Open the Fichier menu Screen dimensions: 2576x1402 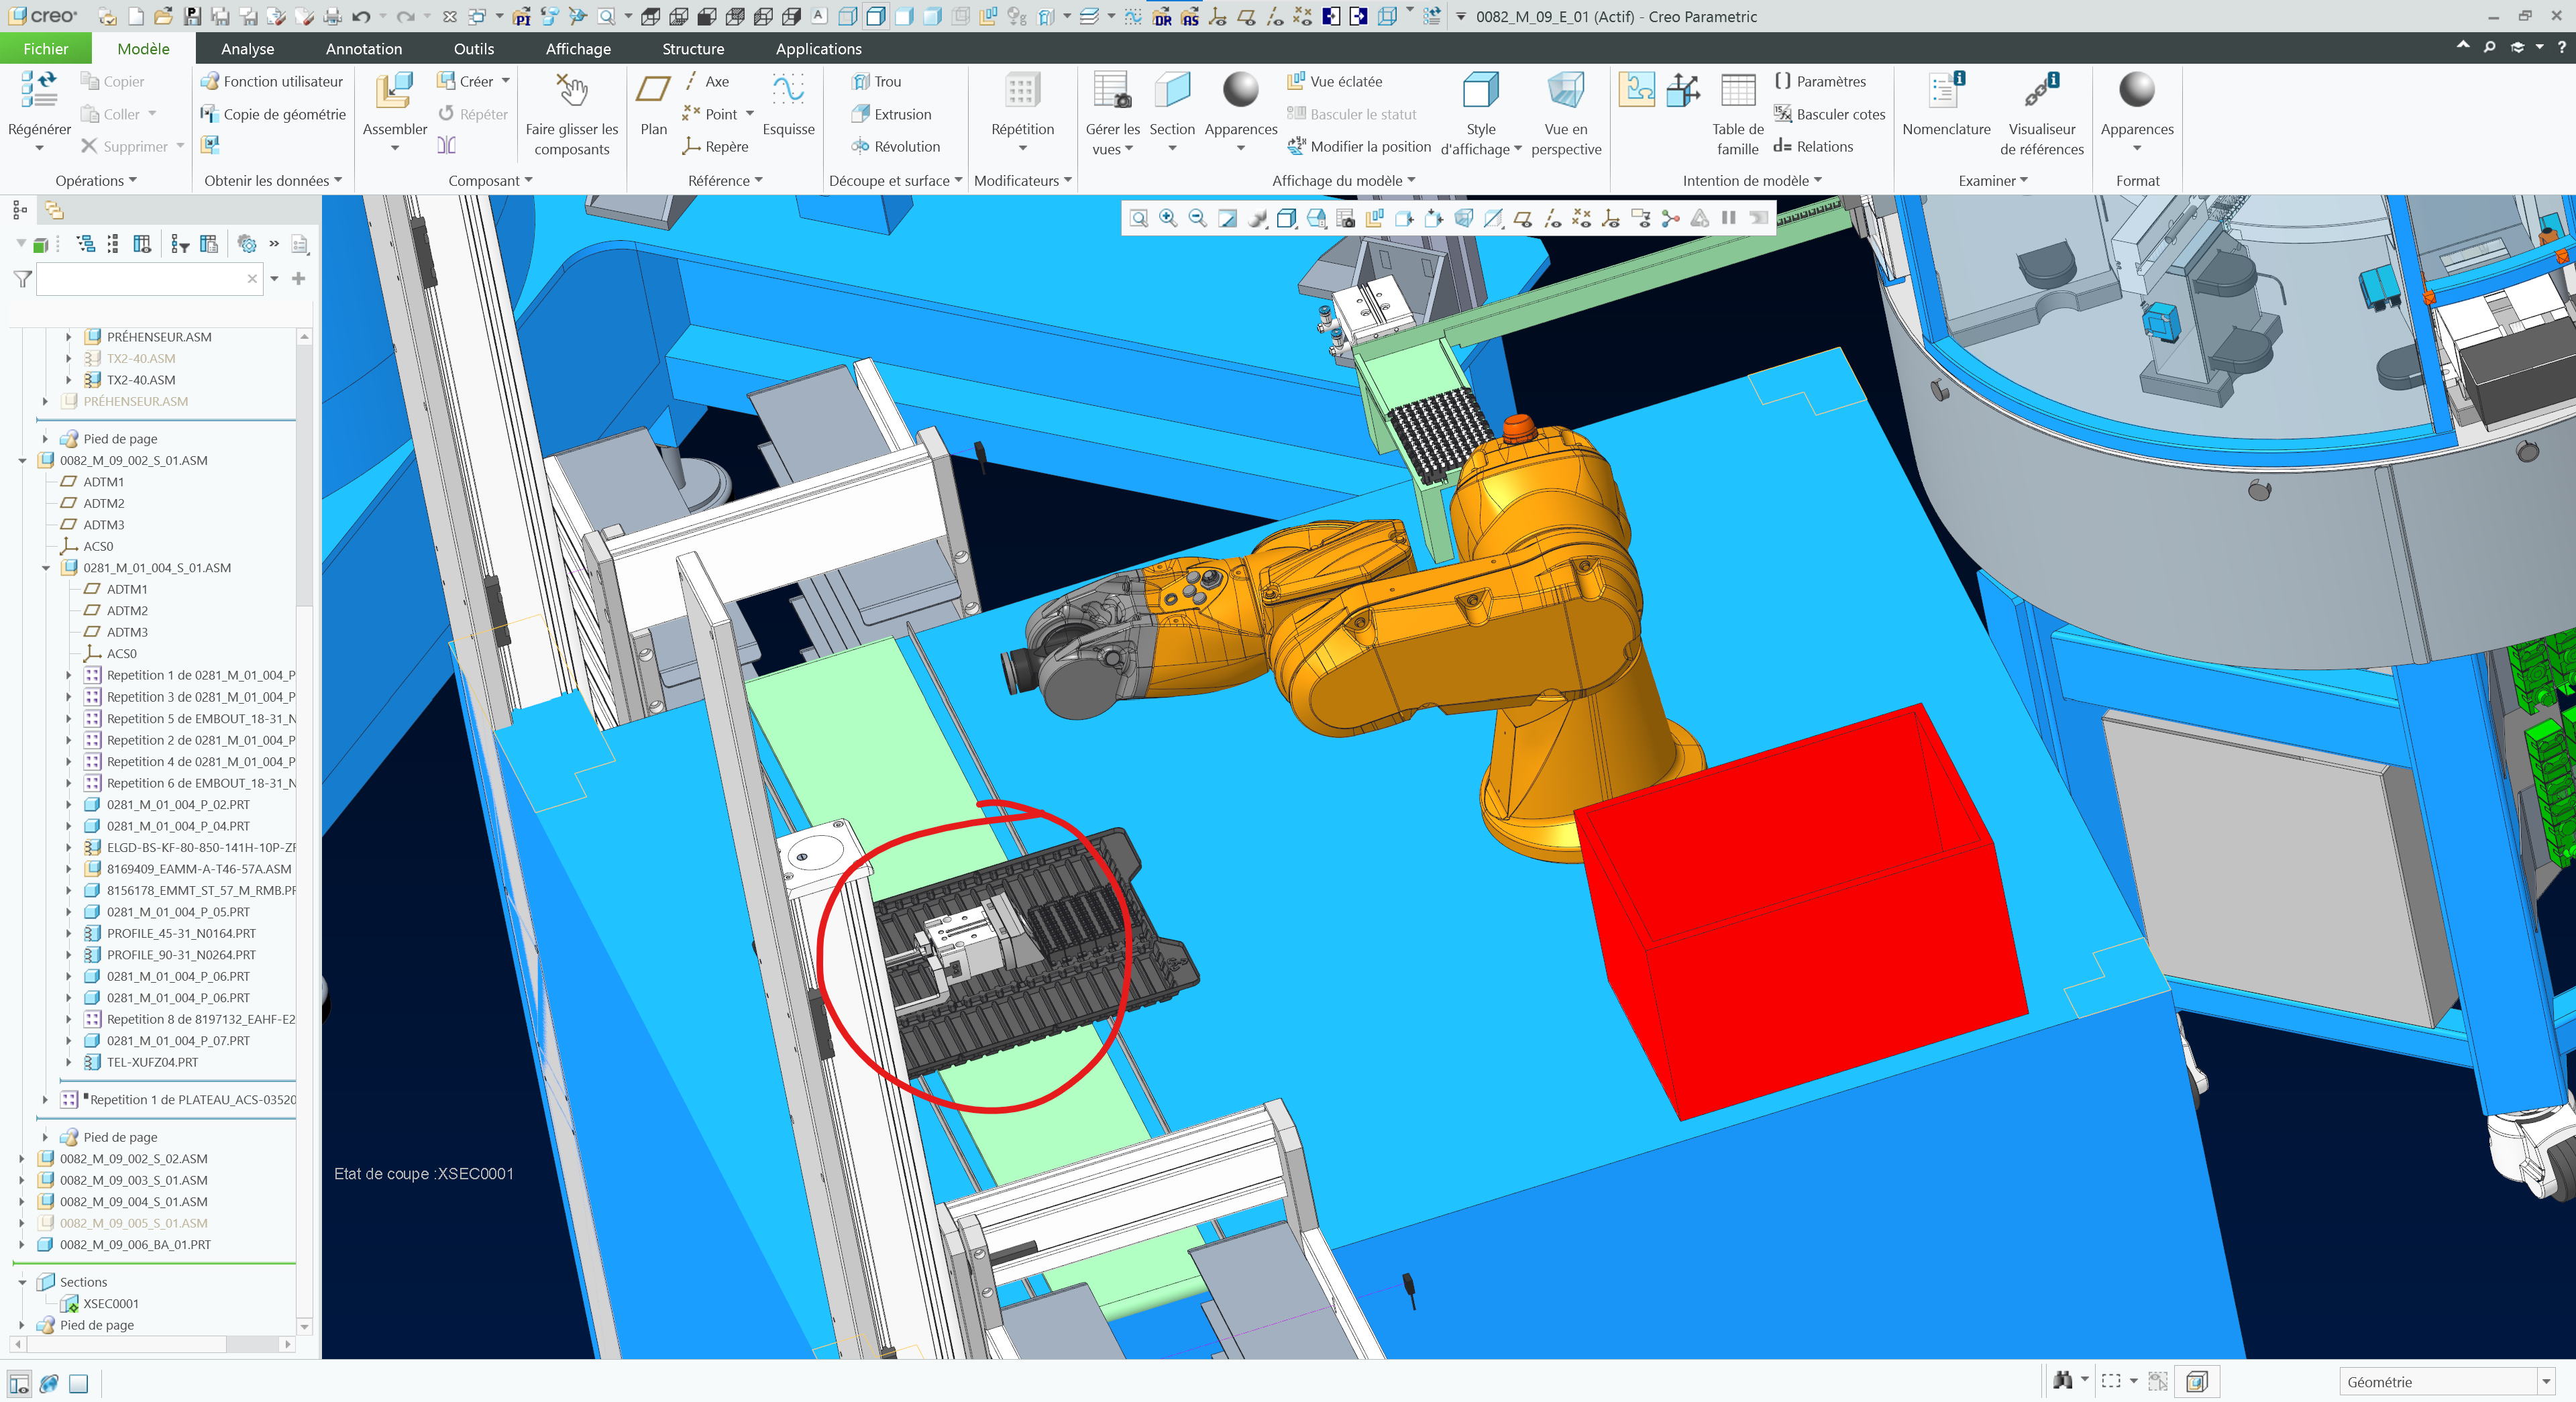click(46, 49)
